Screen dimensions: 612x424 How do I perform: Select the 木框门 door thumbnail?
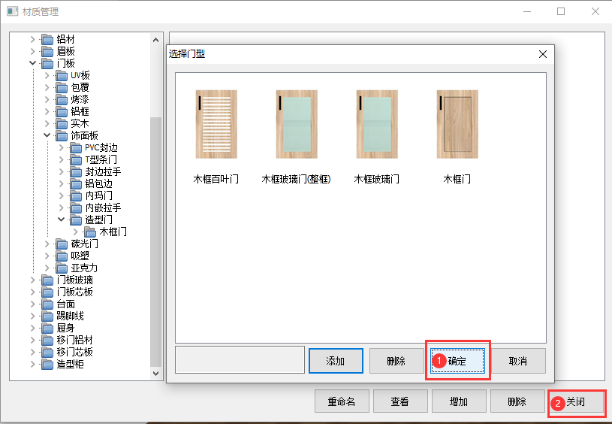point(457,124)
